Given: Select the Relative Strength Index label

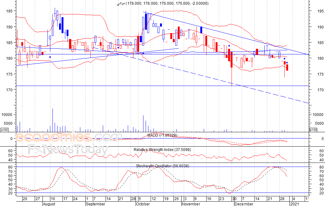Looking at the screenshot, I should (162, 150).
